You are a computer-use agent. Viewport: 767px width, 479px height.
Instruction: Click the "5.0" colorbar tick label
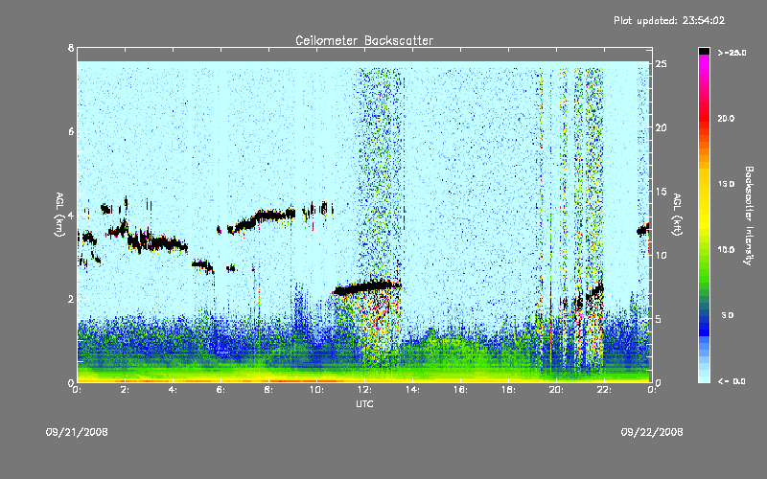click(x=727, y=315)
